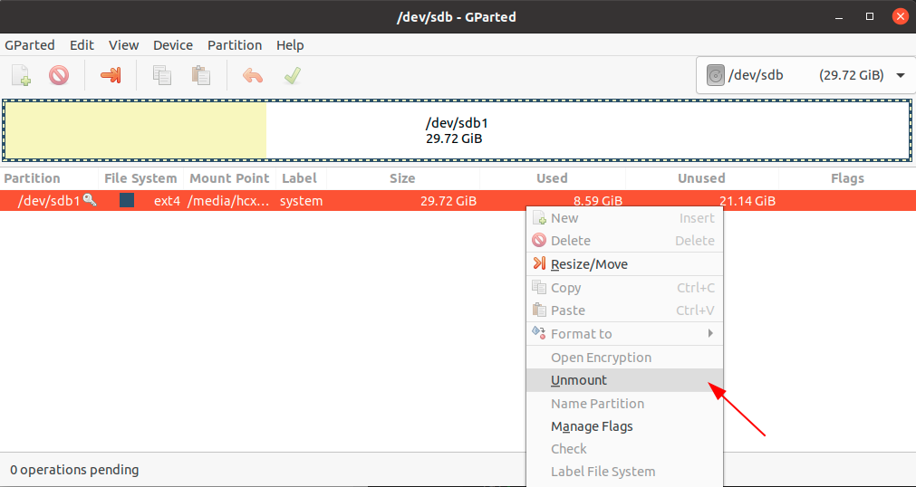916x487 pixels.
Task: Choose Resize/Move in the context menu
Action: click(x=589, y=264)
